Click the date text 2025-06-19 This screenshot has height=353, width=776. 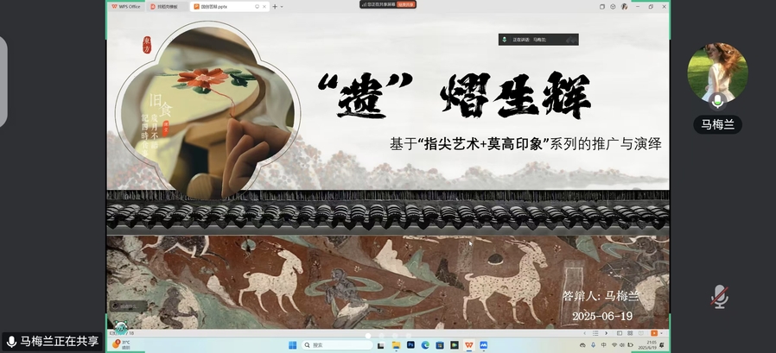pos(602,317)
